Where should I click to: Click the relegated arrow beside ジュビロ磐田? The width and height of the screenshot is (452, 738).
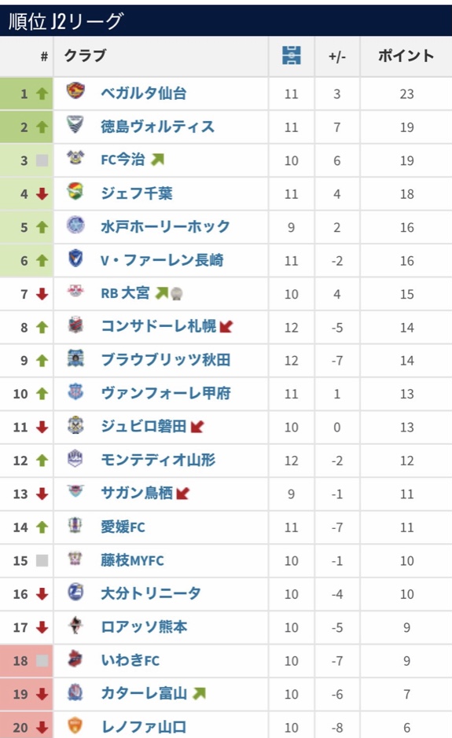tap(197, 427)
